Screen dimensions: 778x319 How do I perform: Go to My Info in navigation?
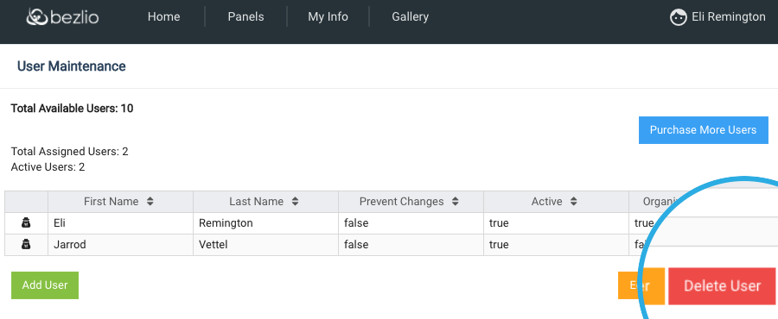point(328,17)
